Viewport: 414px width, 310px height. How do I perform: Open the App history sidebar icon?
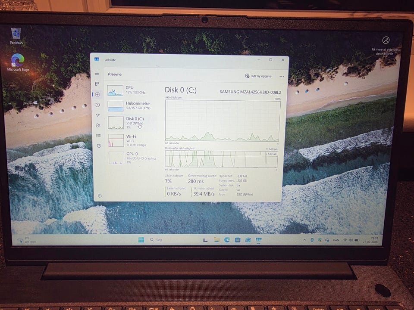97,105
